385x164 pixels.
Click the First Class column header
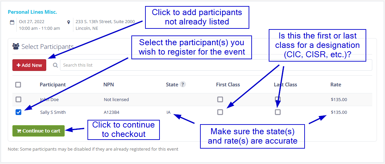point(228,85)
